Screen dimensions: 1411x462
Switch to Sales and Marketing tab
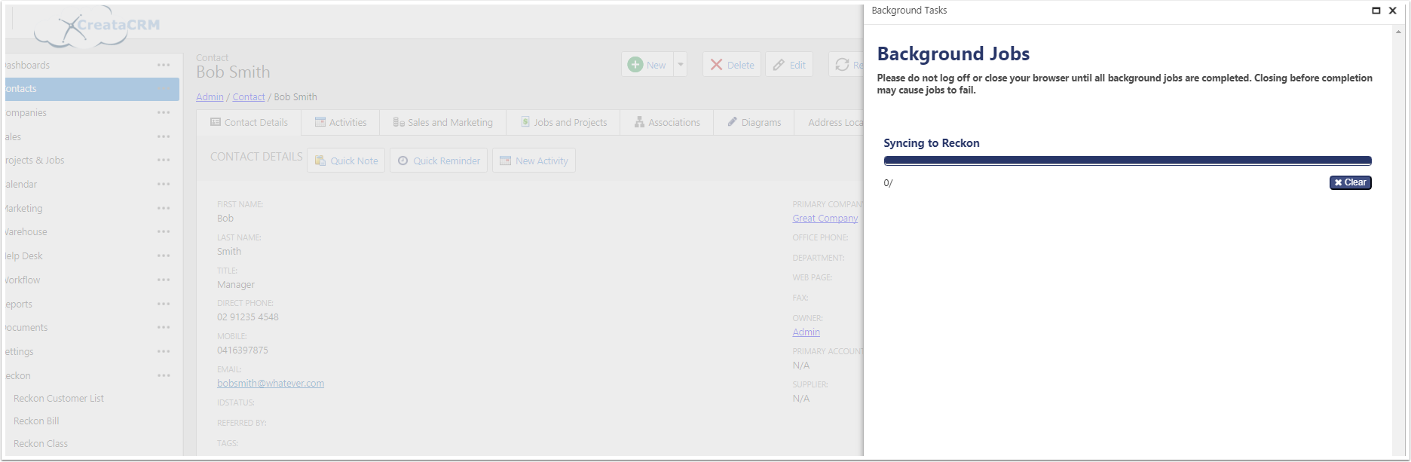(x=443, y=122)
